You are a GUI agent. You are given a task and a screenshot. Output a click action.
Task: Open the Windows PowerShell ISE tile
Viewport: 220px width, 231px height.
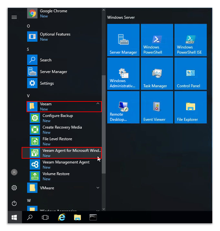coord(190,40)
